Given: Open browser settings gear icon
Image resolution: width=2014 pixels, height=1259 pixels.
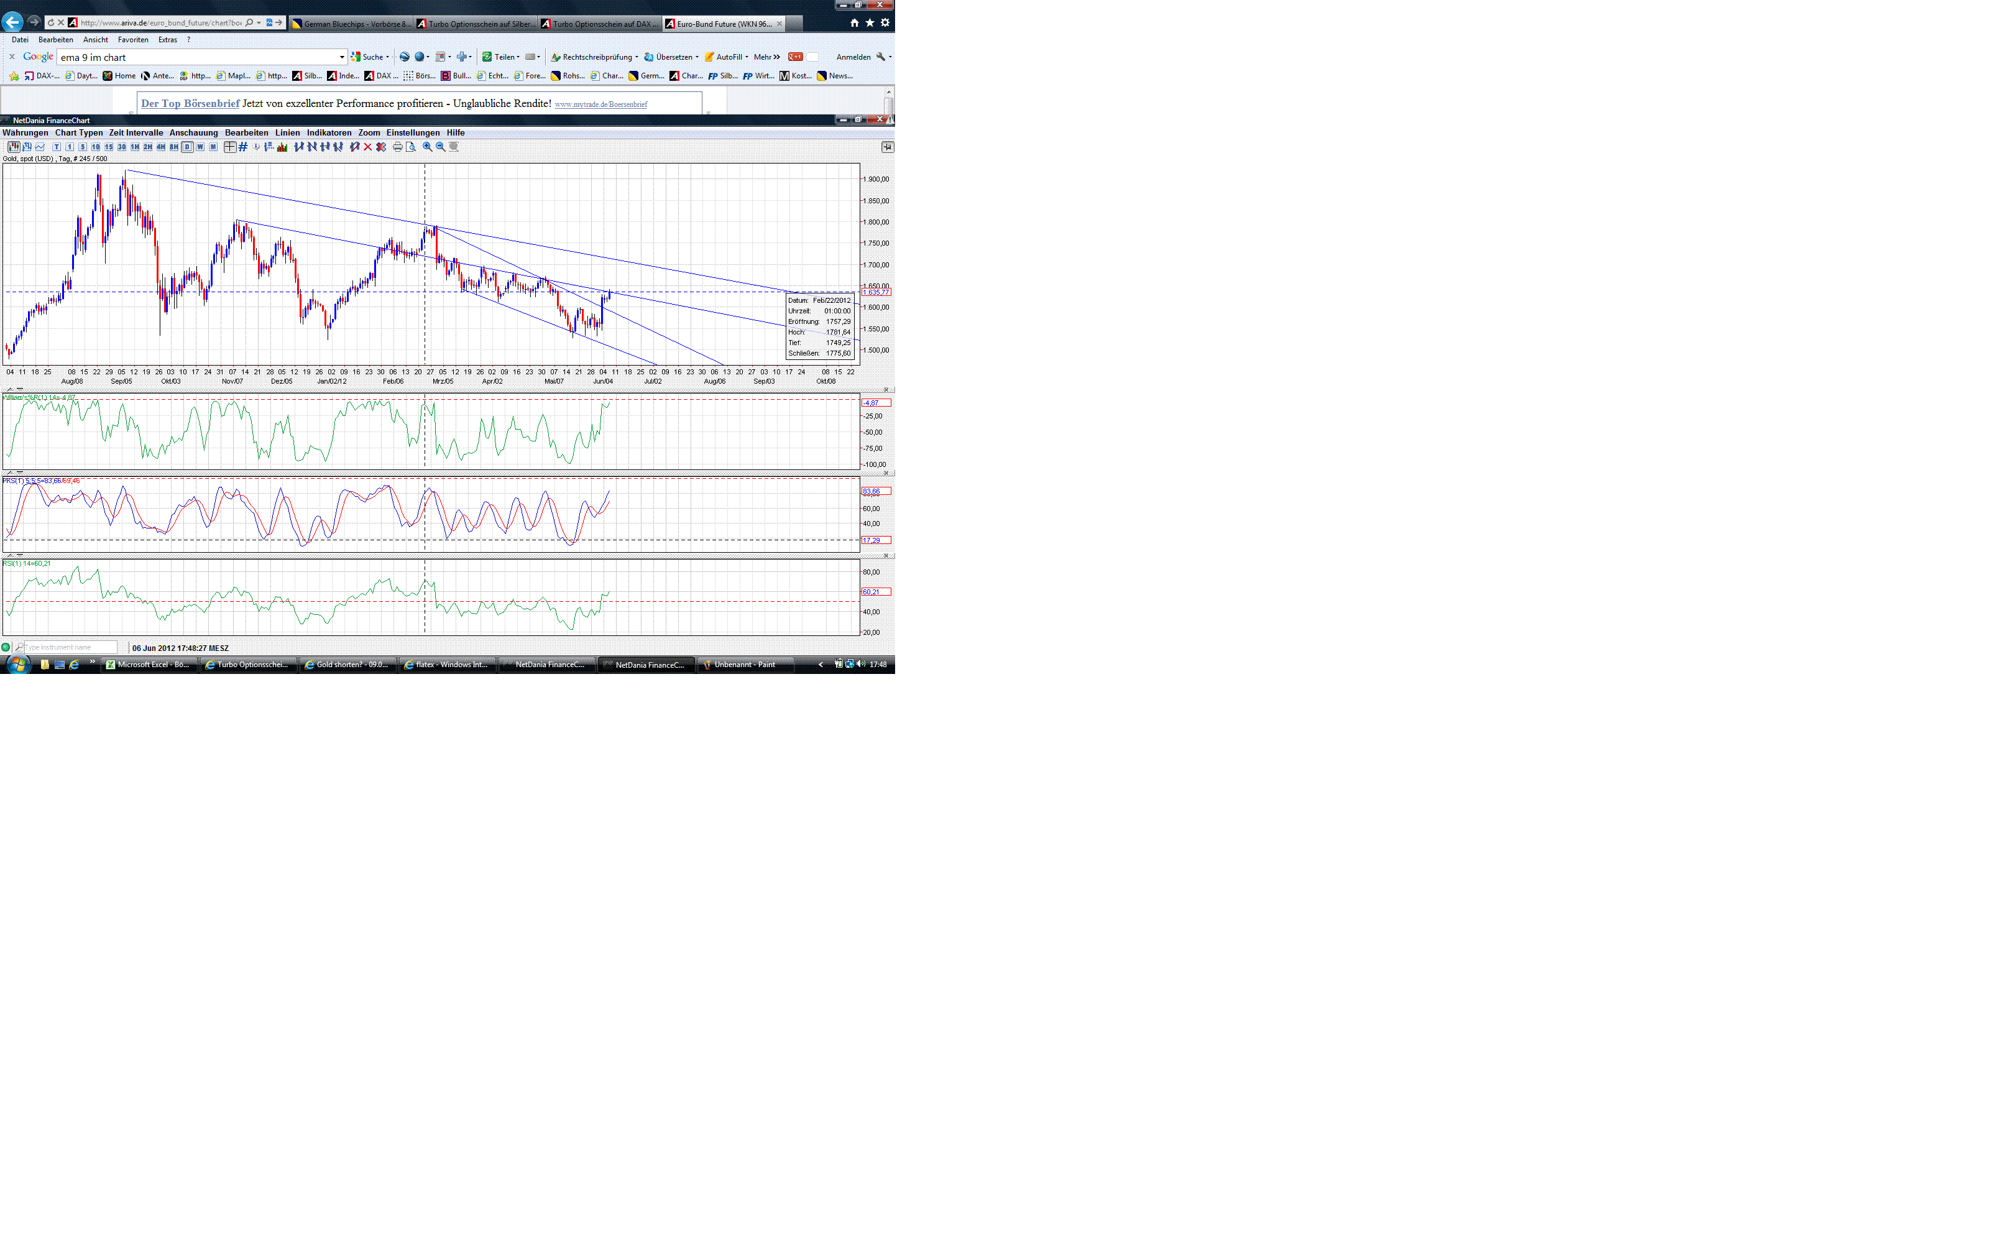Looking at the screenshot, I should pyautogui.click(x=886, y=22).
